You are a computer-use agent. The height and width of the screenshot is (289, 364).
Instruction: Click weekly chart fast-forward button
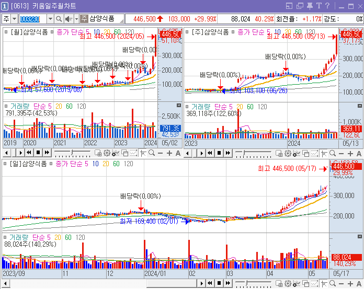(228, 153)
